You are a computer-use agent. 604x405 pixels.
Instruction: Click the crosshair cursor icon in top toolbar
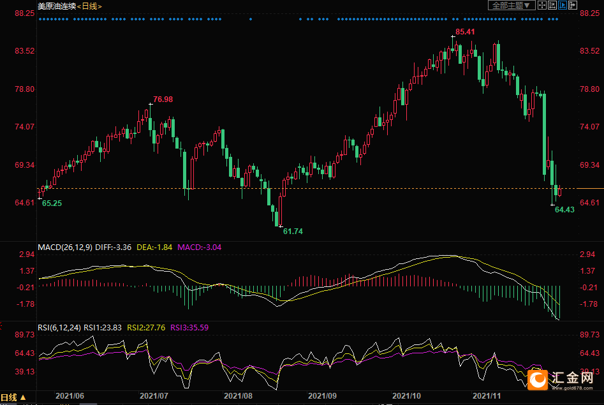tap(542, 6)
